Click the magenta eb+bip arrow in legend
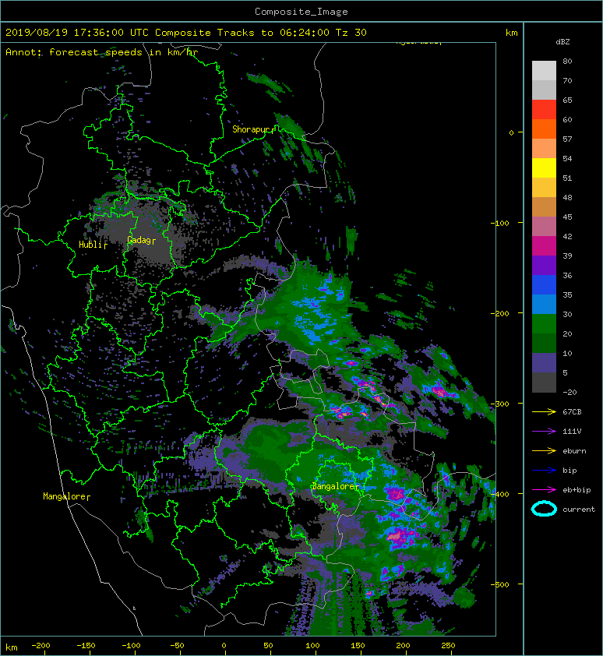 544,490
